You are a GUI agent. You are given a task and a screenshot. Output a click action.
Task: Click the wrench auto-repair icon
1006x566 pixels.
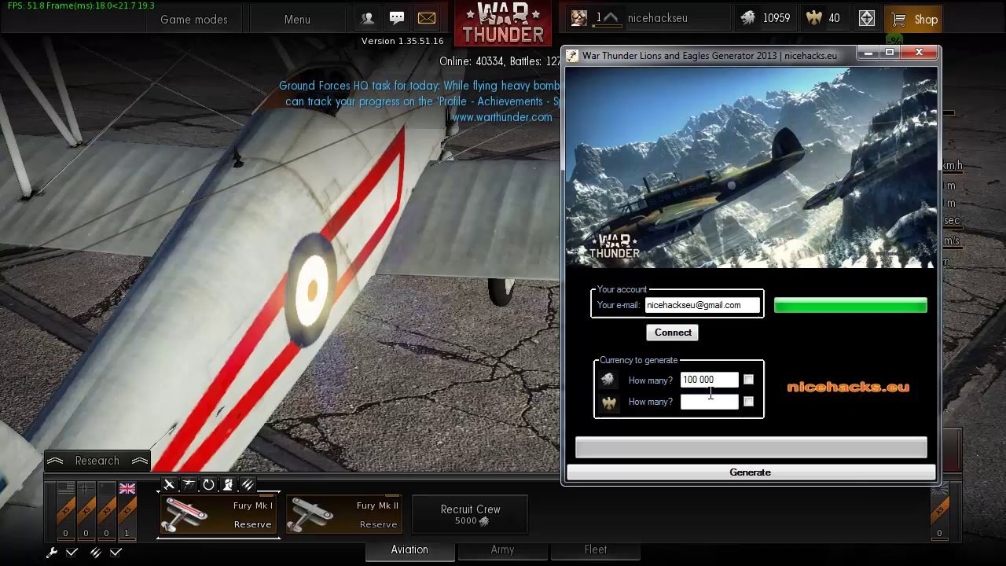[x=52, y=553]
